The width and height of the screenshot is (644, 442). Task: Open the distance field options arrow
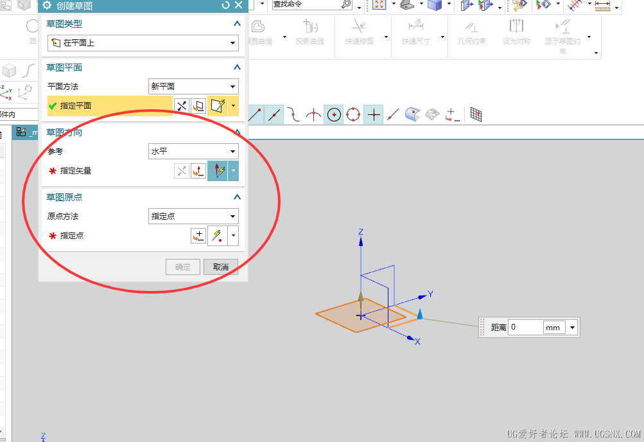572,328
